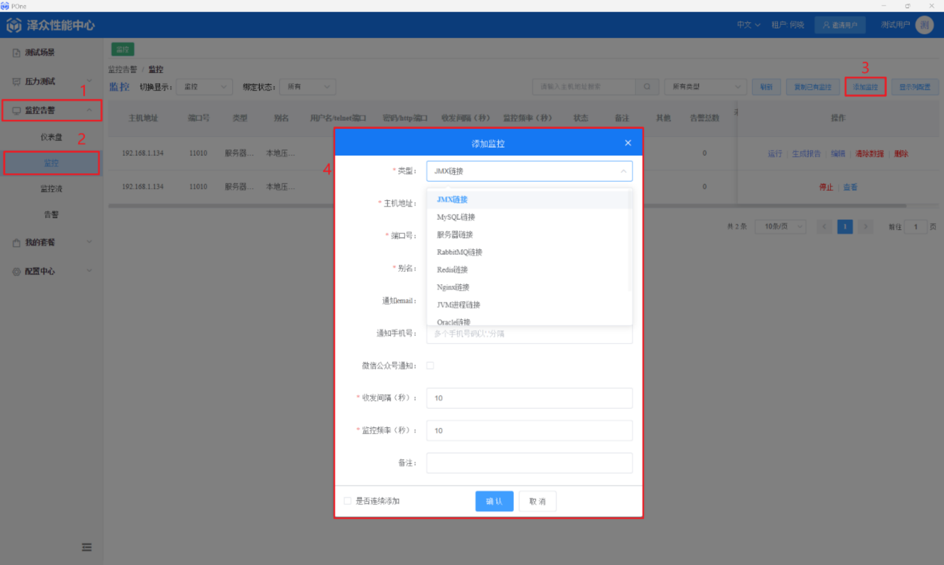Viewport: 944px width, 565px height.
Task: Open the 绑定状态 所有 dropdown
Action: click(307, 87)
